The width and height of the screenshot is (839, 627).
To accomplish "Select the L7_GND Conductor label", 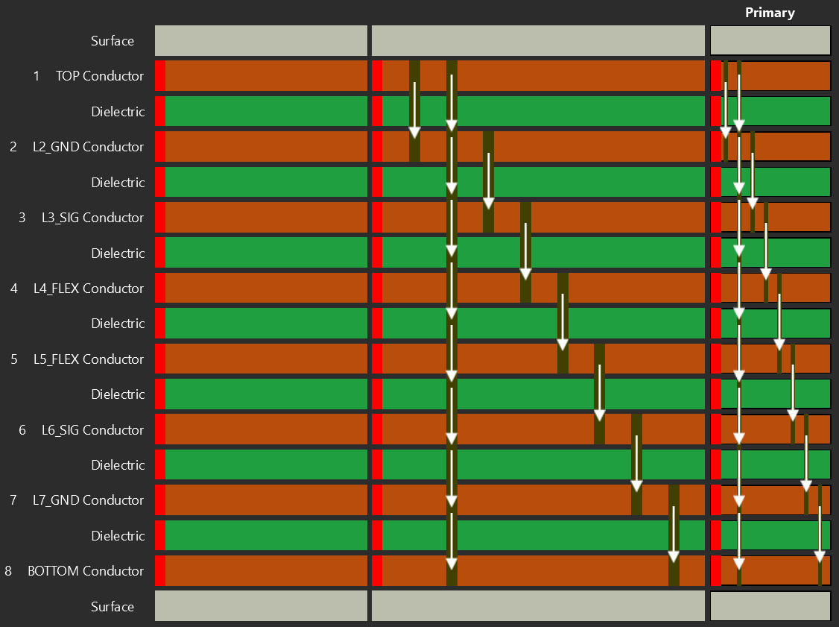I will click(x=88, y=500).
